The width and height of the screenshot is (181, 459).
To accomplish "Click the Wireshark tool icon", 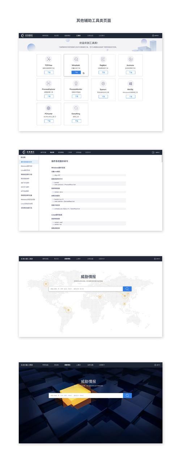I will coord(76,59).
